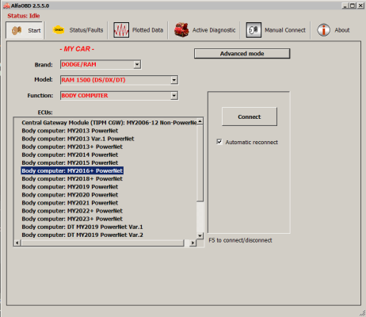Switch to the Status/Faults tab
The height and width of the screenshot is (317, 366).
[x=78, y=30]
